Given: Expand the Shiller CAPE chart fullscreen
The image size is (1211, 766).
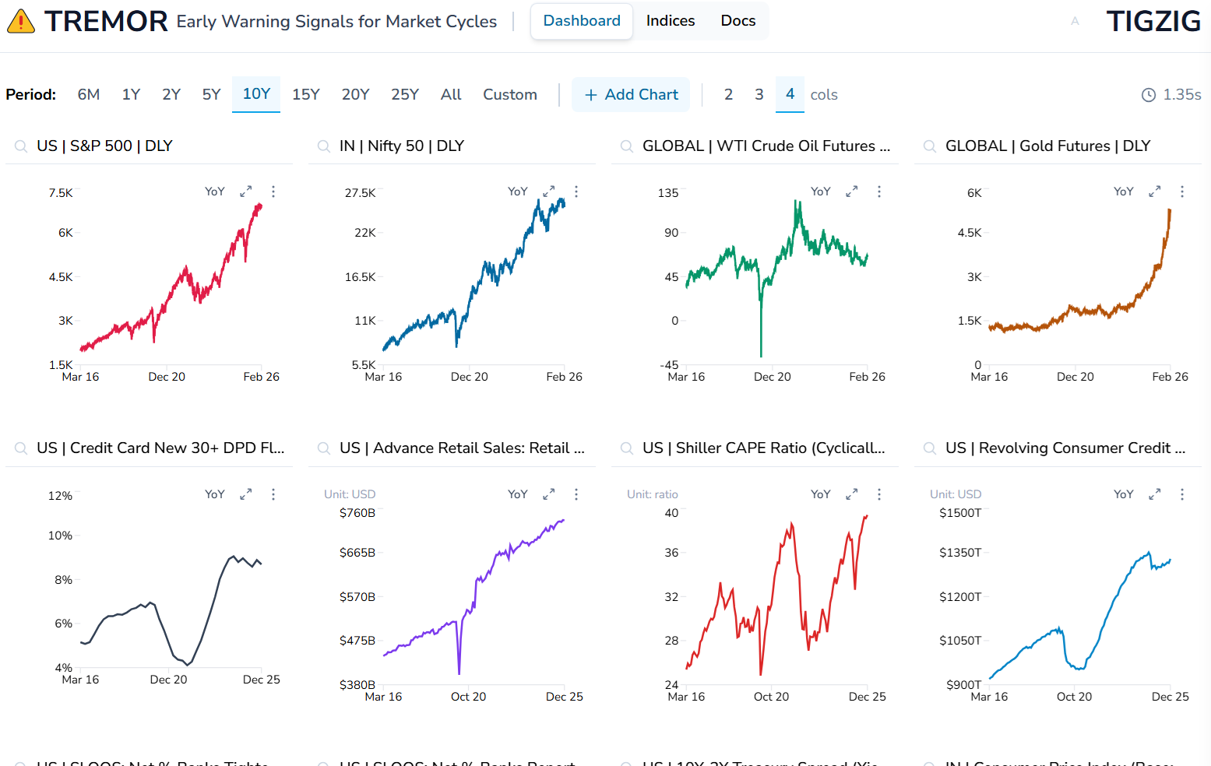Looking at the screenshot, I should (x=852, y=494).
